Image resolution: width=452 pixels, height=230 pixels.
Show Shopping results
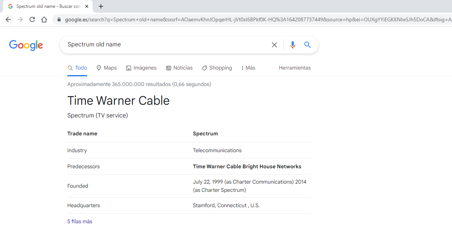tap(217, 68)
